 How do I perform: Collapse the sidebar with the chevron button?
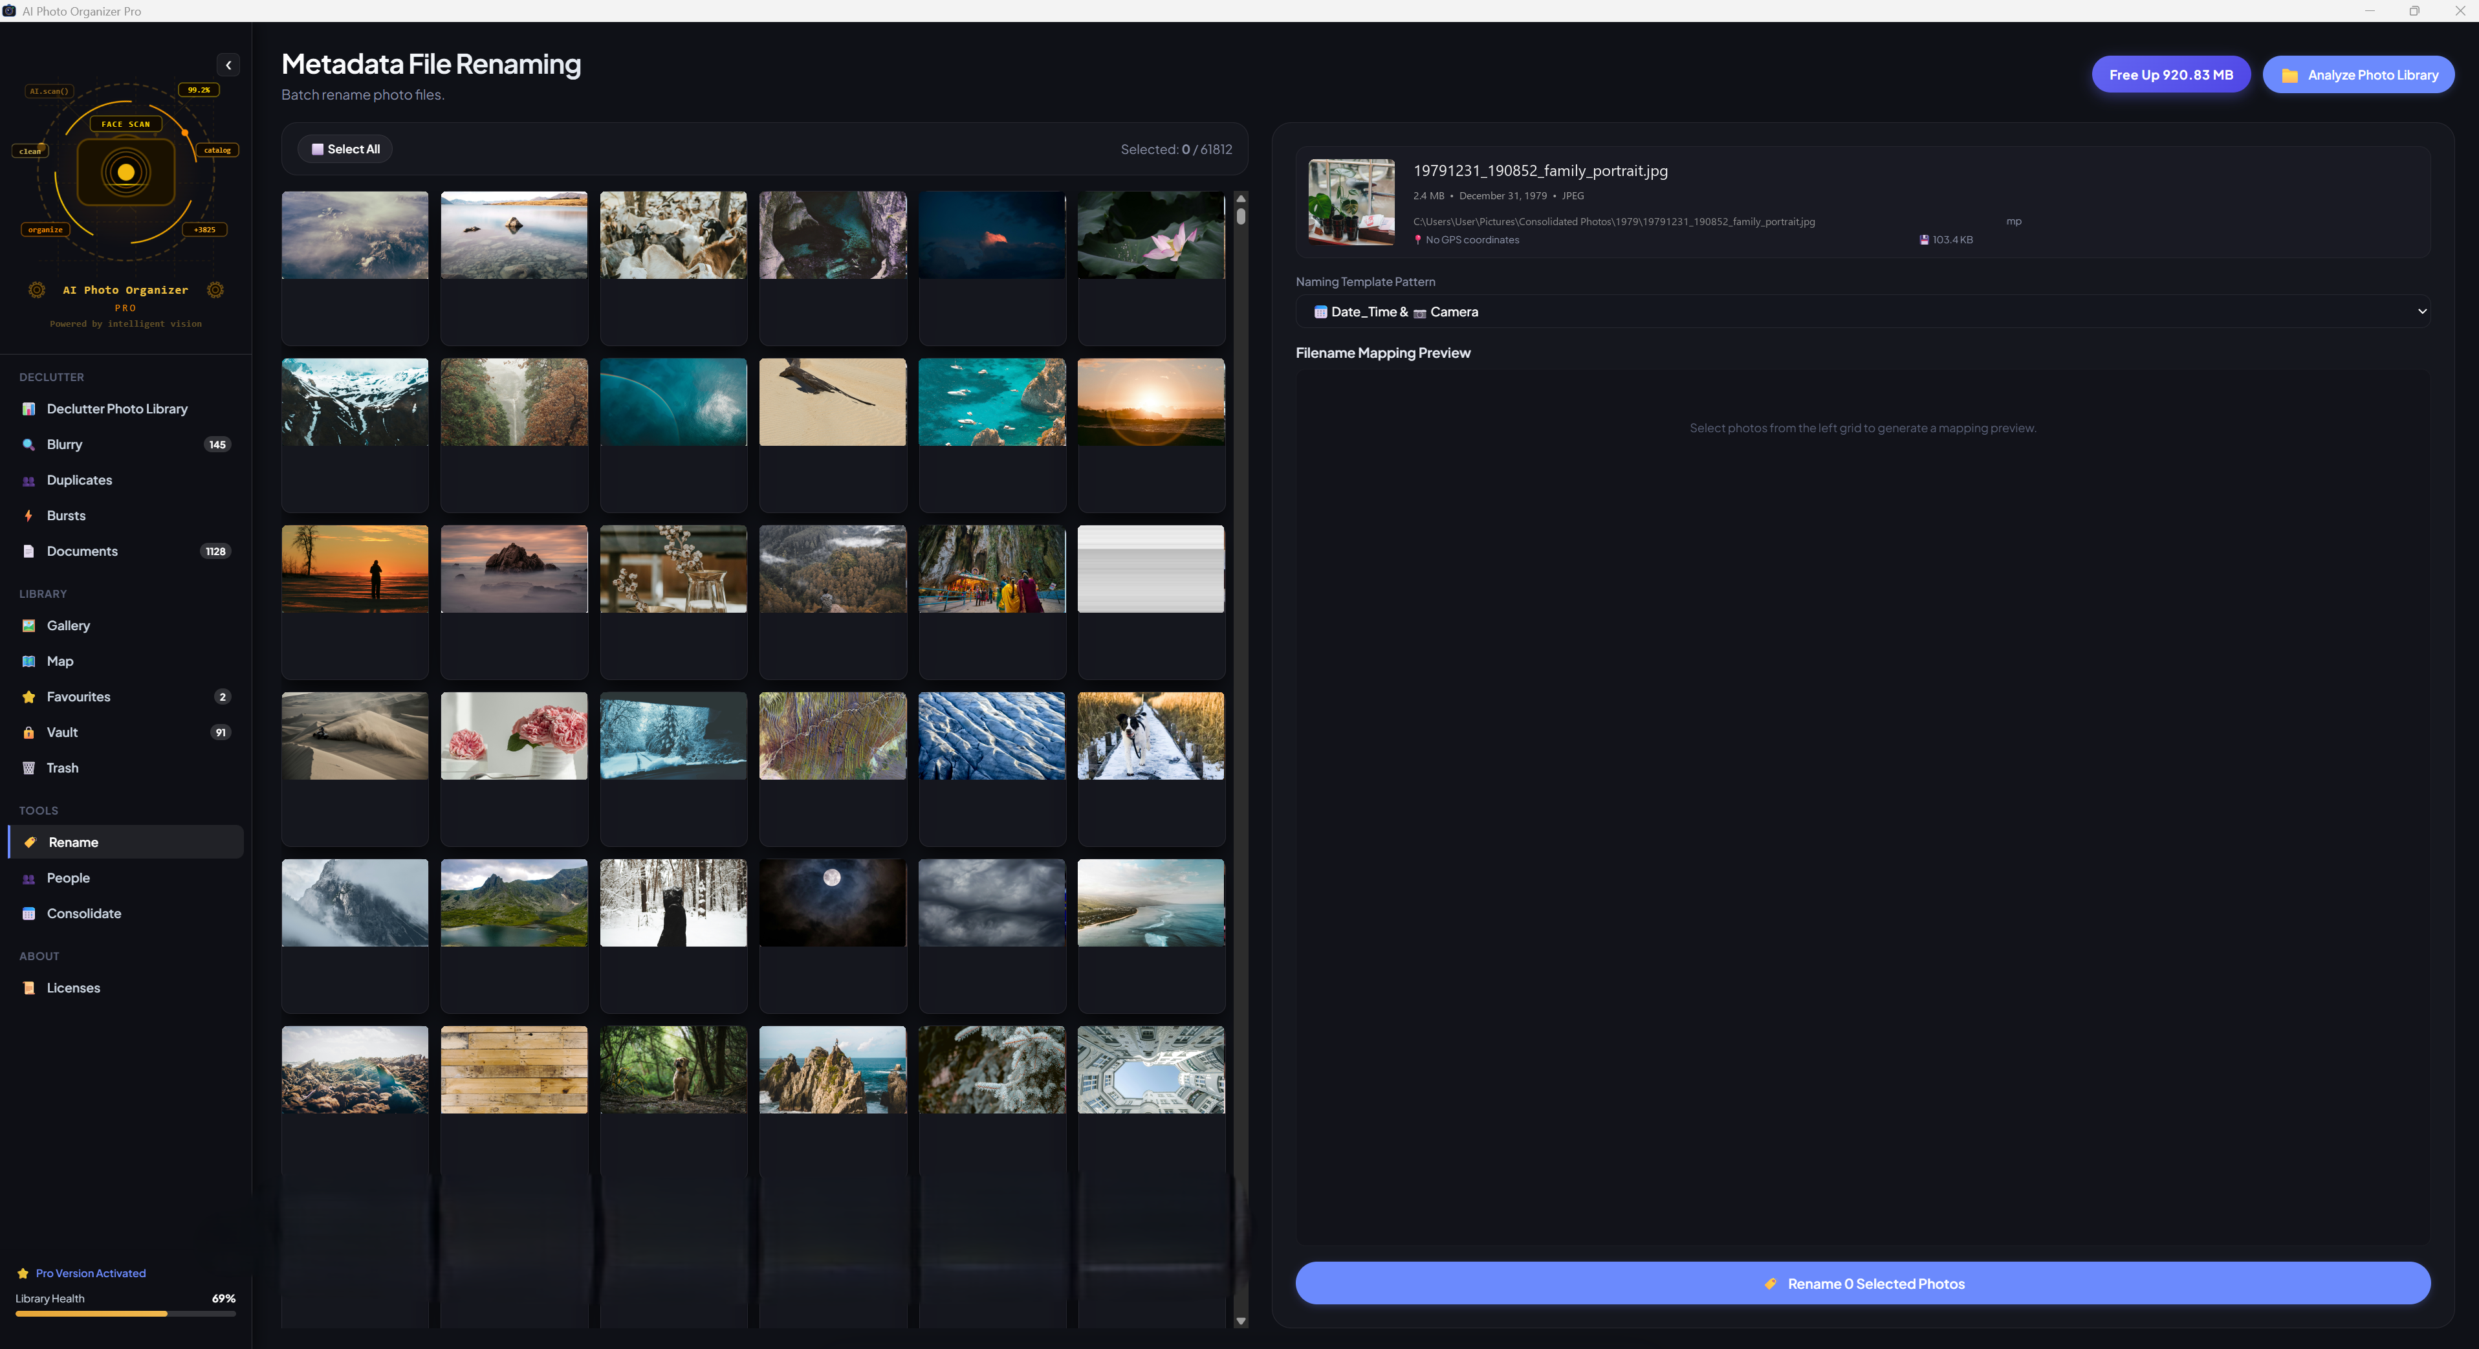tap(228, 65)
